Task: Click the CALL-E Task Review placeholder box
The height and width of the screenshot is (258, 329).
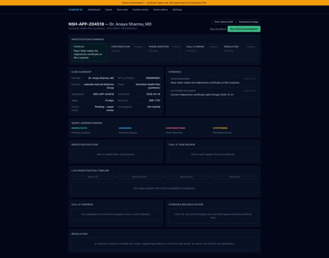Action: pos(213,154)
